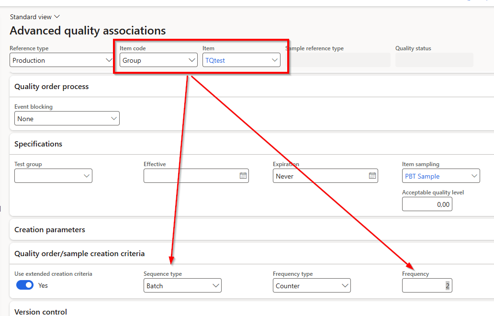
Task: Open the Effective date calendar picker
Action: [x=243, y=176]
